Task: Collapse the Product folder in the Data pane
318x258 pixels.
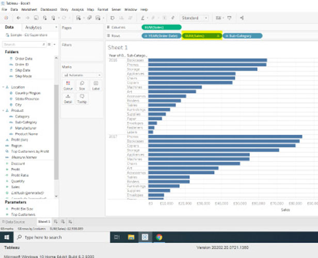Action: 3,110
